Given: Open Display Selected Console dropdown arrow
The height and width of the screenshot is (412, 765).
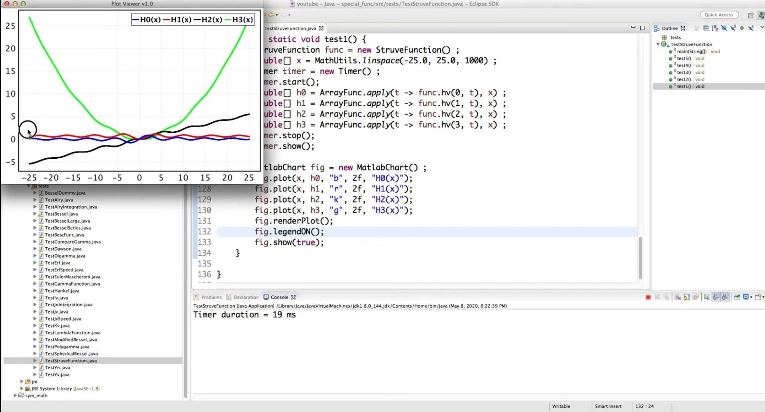Looking at the screenshot, I should click(751, 297).
